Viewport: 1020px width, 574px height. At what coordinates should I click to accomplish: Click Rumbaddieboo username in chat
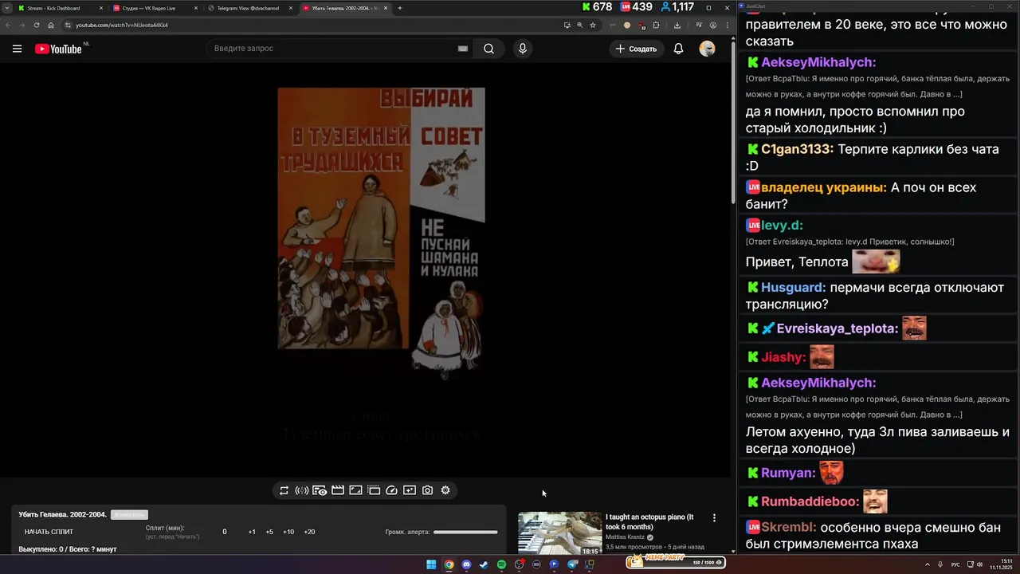point(810,501)
